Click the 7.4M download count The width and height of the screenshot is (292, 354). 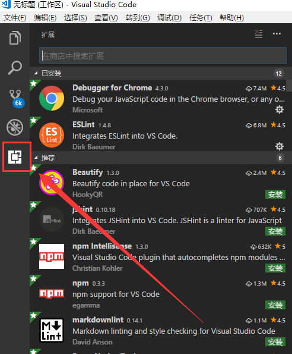tap(256, 88)
